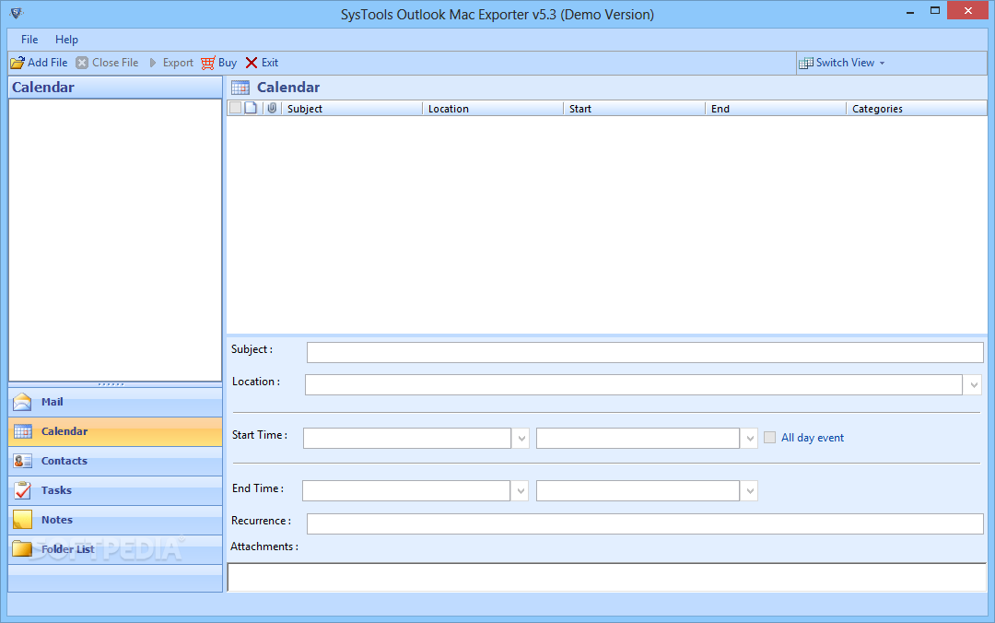Click the Recurrence input field
Viewport: 995px width, 623px height.
tap(645, 524)
